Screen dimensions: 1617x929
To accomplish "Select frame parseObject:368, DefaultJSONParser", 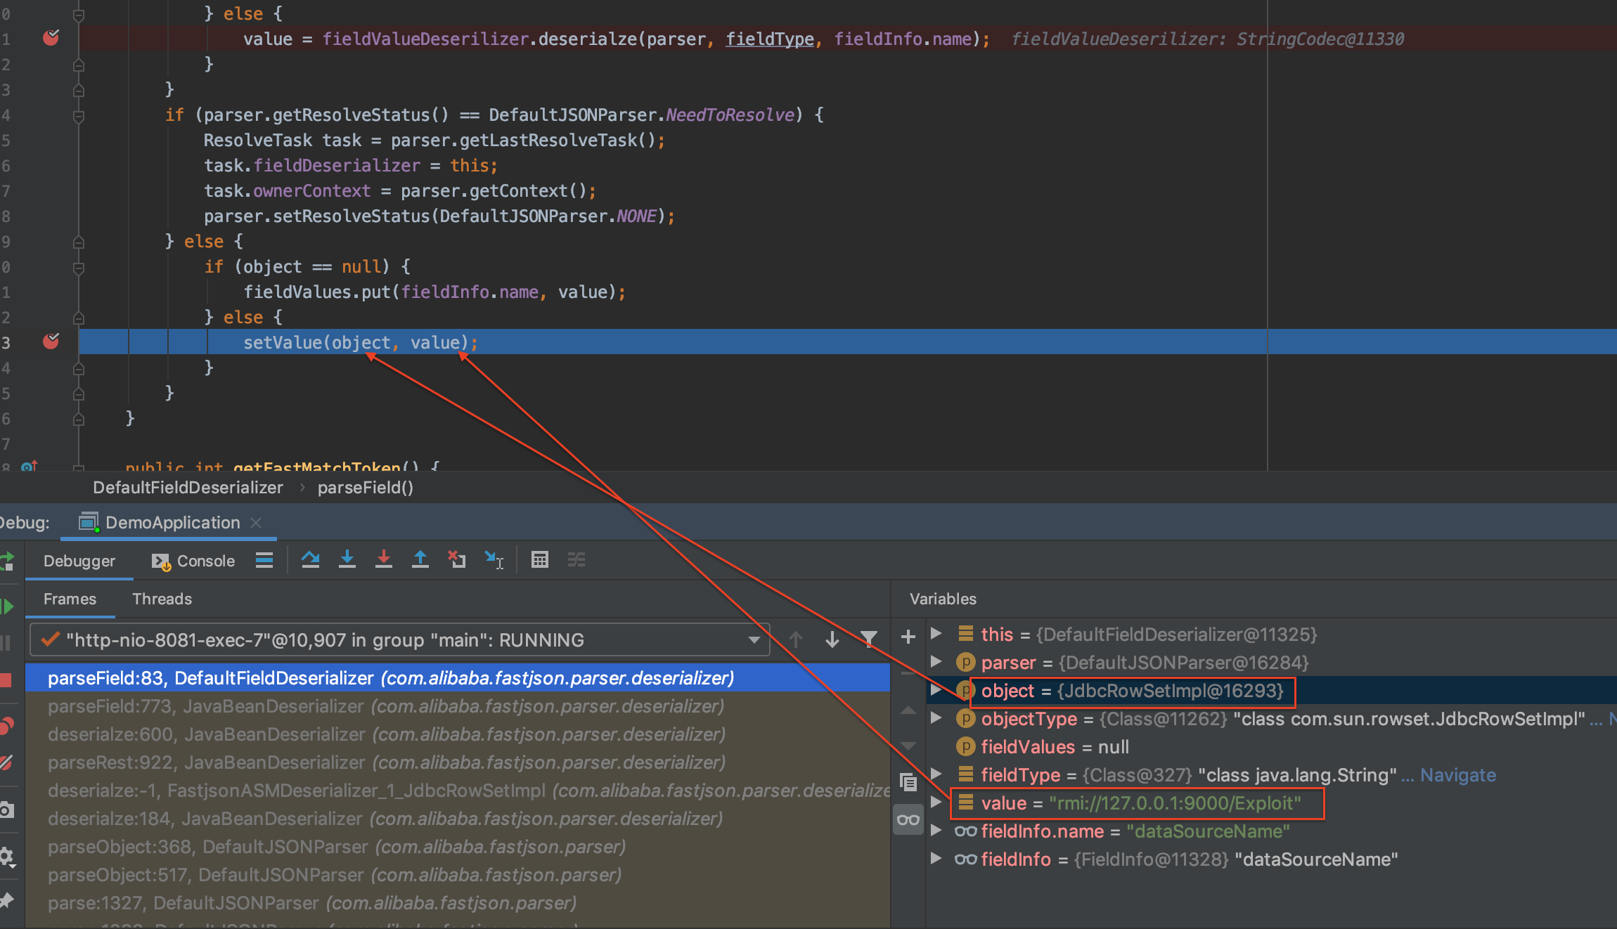I will click(458, 847).
